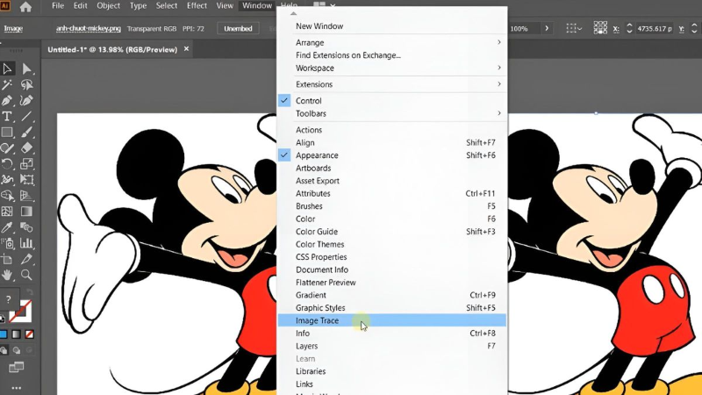
Task: Toggle the Appearance panel checkmark item
Action: click(392, 155)
